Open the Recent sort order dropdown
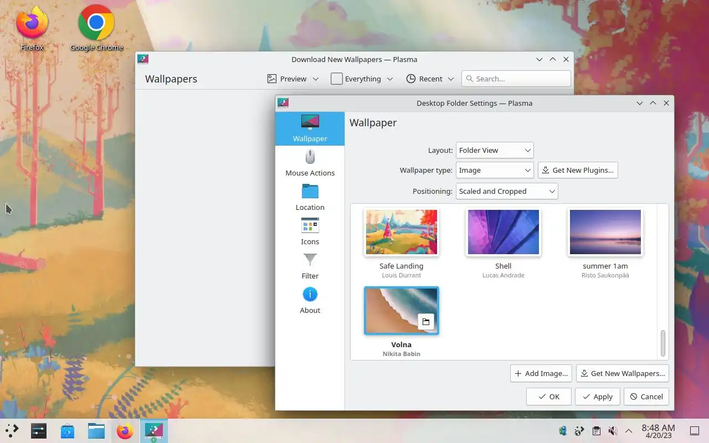The height and width of the screenshot is (443, 709). pos(430,79)
